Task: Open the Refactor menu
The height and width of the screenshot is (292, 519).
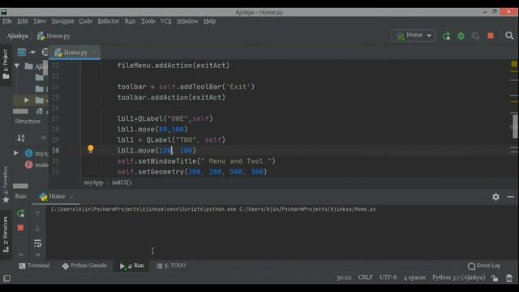Action: (x=108, y=21)
